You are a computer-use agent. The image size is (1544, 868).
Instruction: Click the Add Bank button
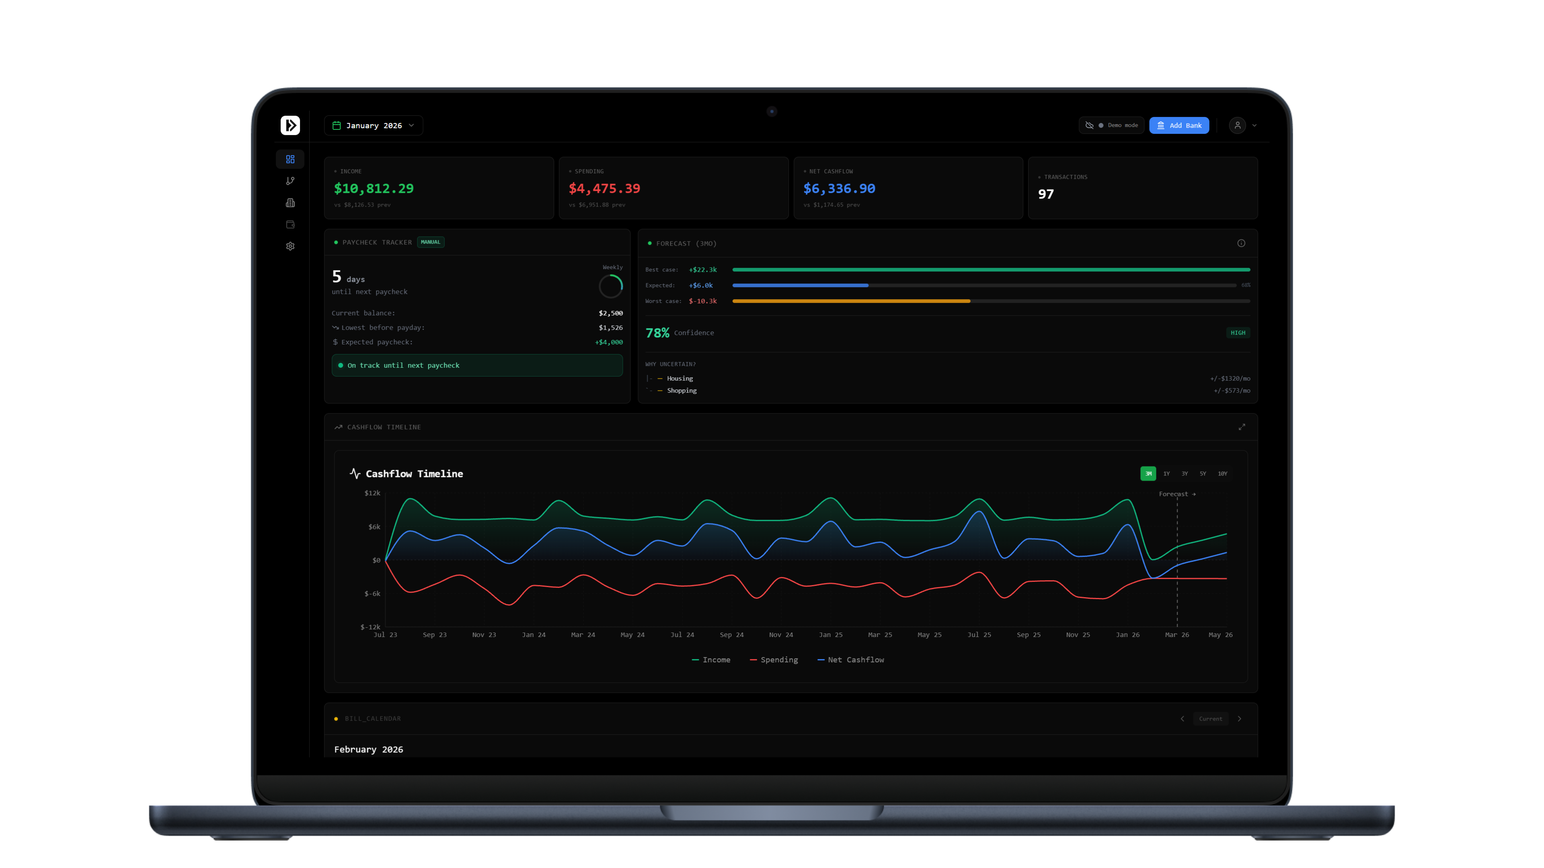[1179, 125]
